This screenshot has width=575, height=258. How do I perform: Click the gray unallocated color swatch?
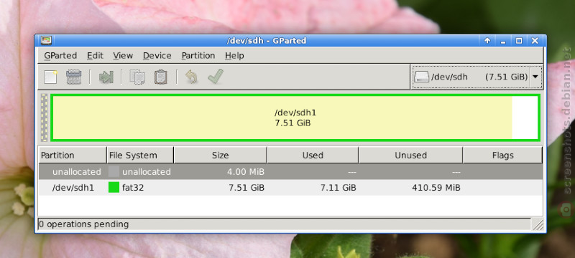pos(114,172)
